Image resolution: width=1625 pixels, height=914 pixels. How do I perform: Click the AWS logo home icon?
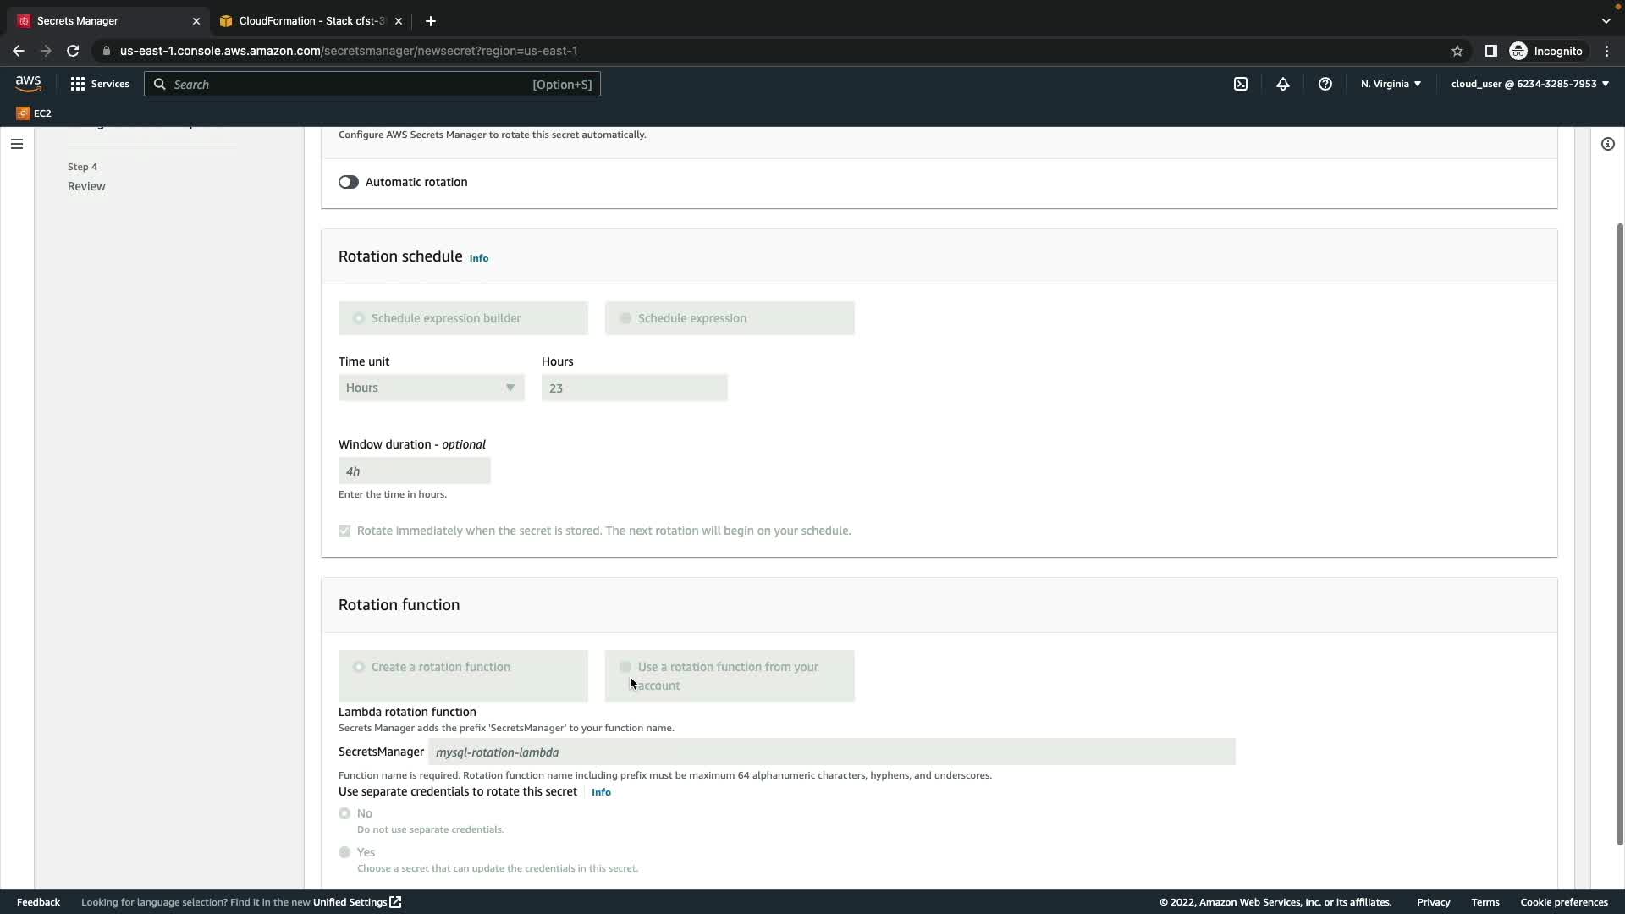pyautogui.click(x=28, y=83)
